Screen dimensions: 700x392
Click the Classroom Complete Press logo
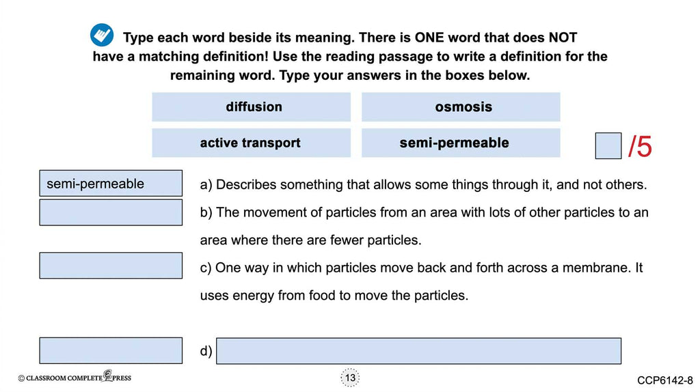coord(75,377)
